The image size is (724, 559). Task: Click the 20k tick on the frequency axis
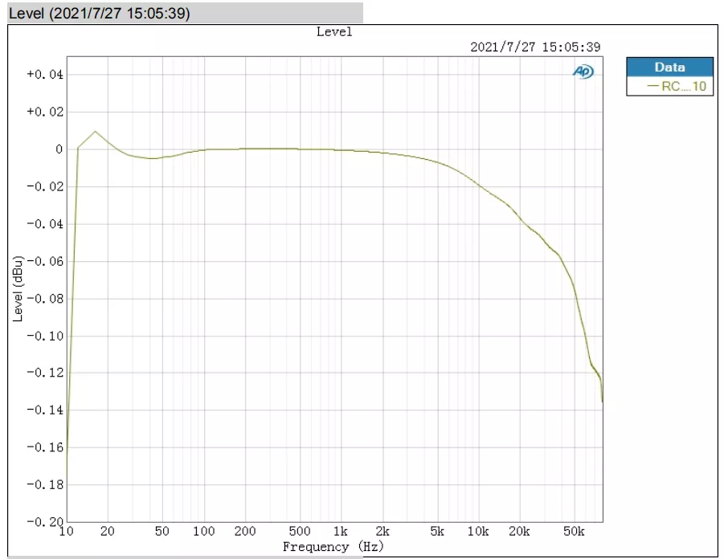point(519,532)
